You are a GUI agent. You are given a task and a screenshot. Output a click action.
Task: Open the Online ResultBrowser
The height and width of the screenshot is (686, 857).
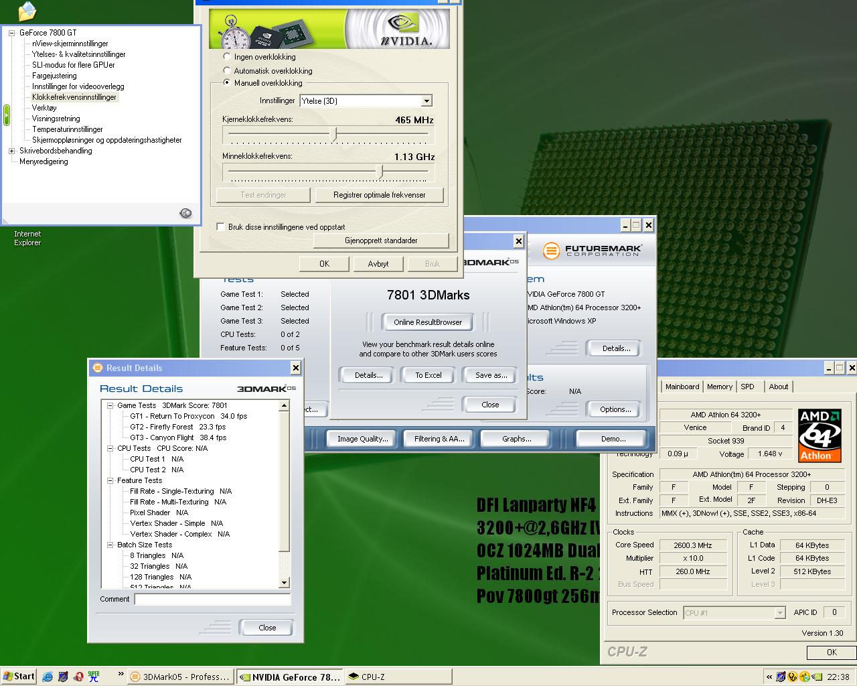(x=428, y=322)
